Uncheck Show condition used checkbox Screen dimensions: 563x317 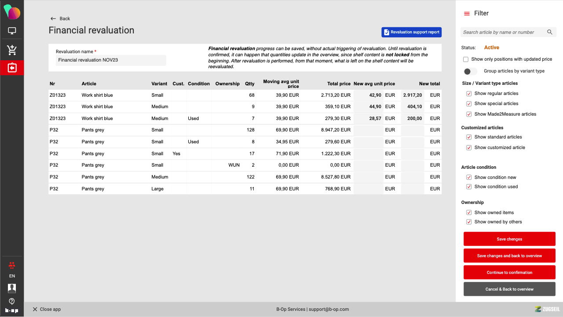(x=469, y=187)
